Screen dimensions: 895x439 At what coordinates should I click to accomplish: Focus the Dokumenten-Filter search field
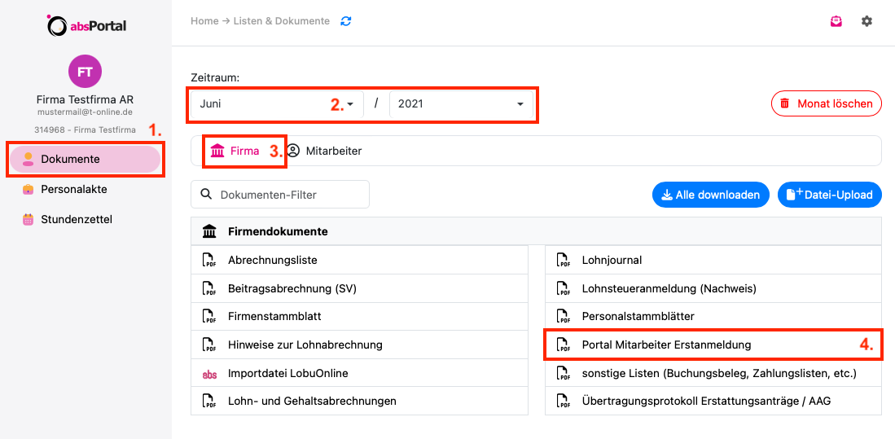279,195
